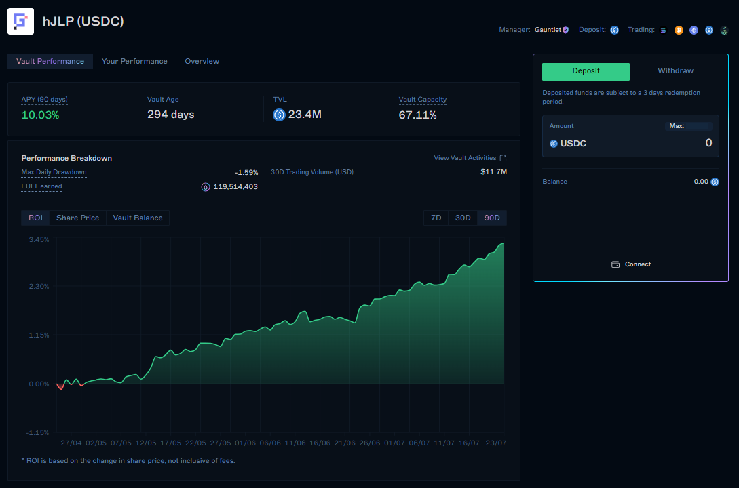Select the Share Price chart view
This screenshot has height=488, width=739.
coord(77,218)
